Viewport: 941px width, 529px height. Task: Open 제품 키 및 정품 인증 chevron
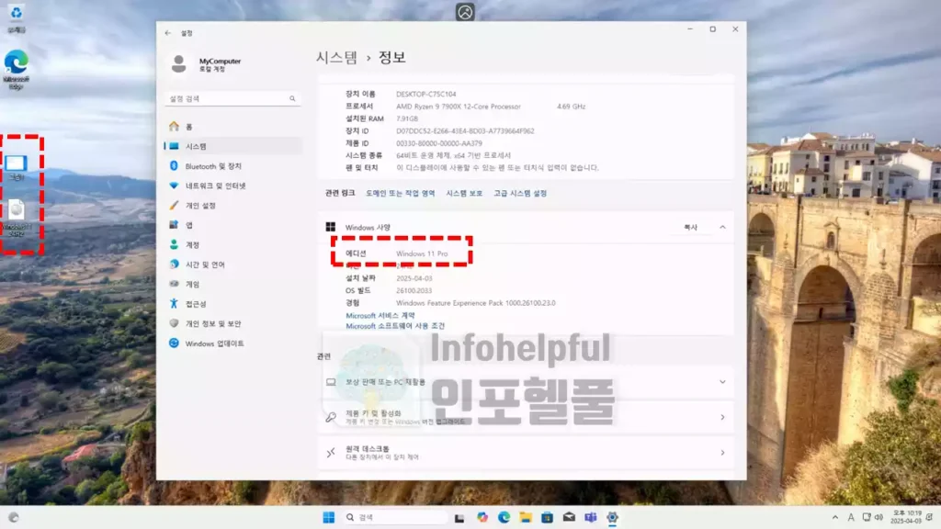(722, 418)
